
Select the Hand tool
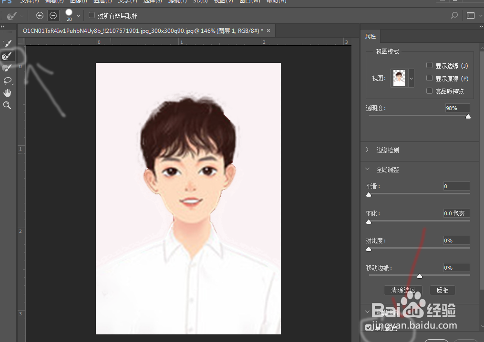[x=7, y=93]
